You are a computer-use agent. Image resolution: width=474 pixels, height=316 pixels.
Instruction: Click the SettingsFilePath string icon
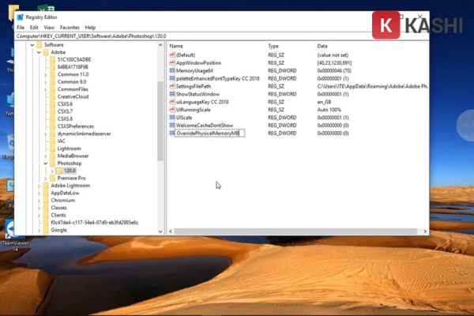(x=171, y=86)
